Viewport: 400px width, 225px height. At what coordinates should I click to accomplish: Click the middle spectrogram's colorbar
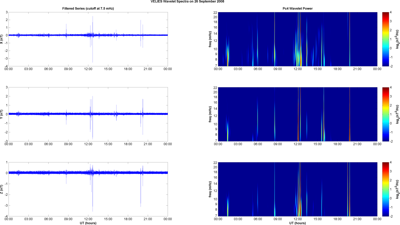pos(385,114)
